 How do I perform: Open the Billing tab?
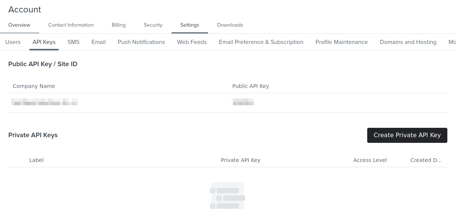119,25
